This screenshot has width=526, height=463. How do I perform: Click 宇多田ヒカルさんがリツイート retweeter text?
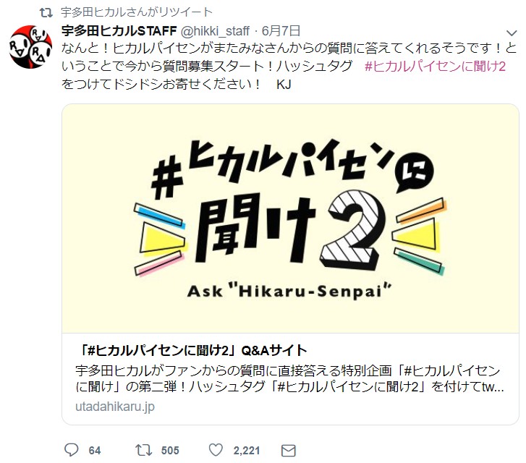(137, 12)
